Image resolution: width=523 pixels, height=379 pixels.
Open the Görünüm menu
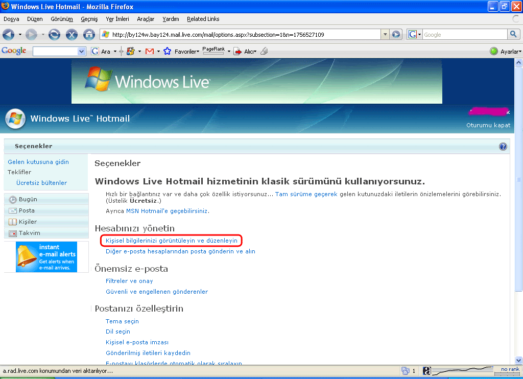(62, 19)
